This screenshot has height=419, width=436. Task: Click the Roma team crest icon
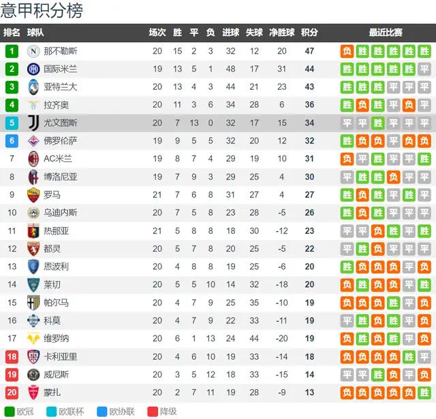coord(33,195)
